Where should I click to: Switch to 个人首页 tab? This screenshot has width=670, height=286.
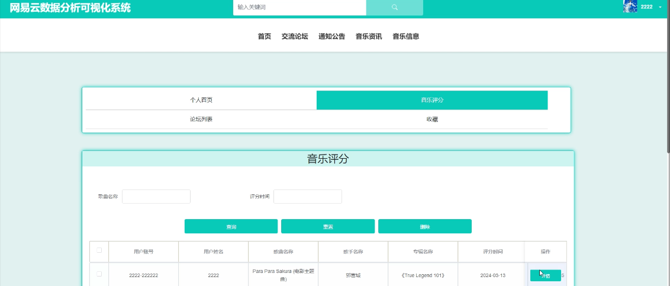tap(201, 100)
